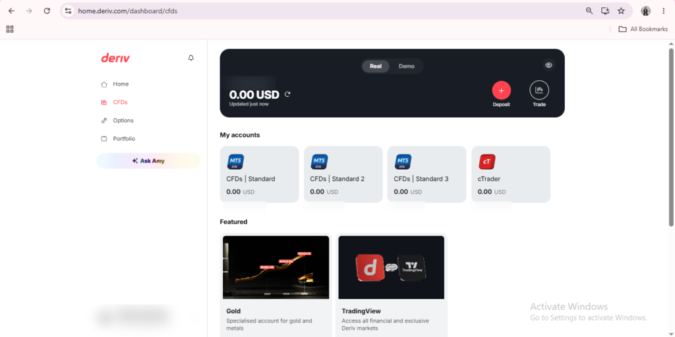This screenshot has width=675, height=337.
Task: Click the Trade label
Action: pyautogui.click(x=539, y=105)
